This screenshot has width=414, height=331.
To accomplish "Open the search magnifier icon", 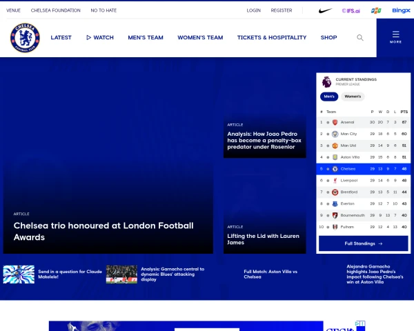I will [x=360, y=37].
